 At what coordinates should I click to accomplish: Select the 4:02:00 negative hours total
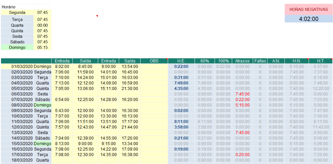(x=309, y=19)
